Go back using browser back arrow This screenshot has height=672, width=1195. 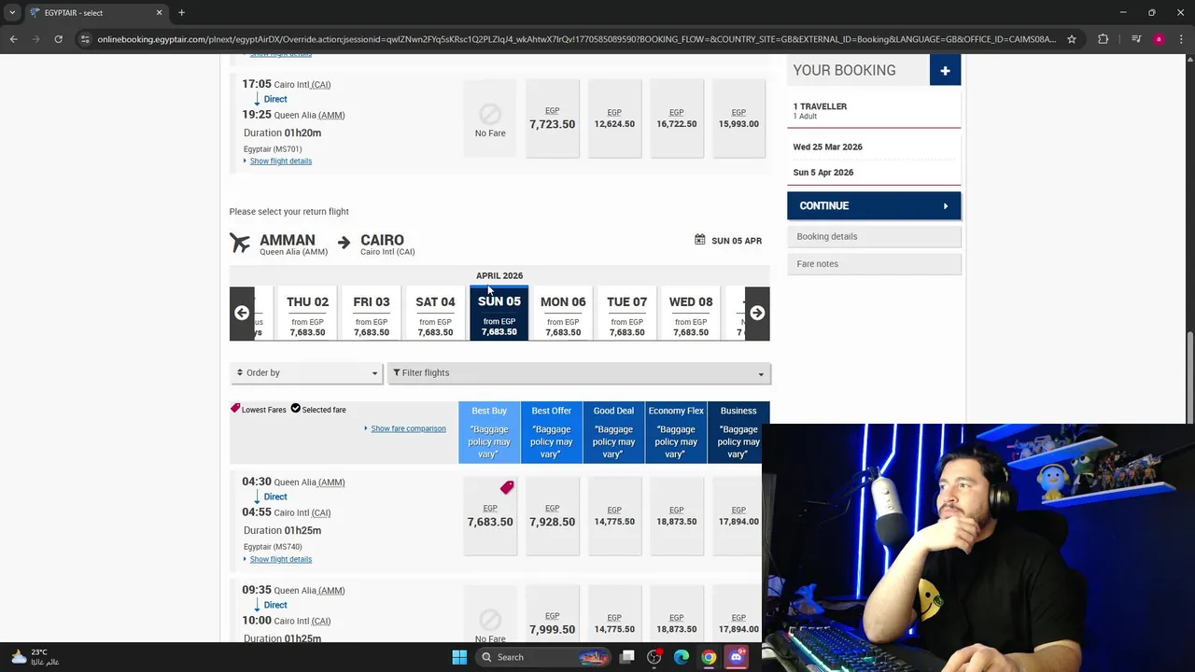coord(13,39)
